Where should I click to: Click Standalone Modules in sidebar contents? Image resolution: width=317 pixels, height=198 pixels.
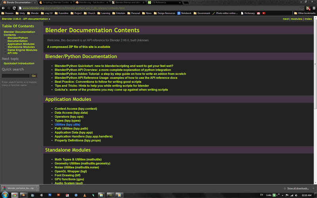(21, 47)
